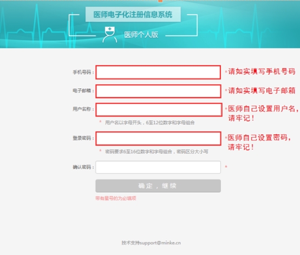Click the 电子邮箱 field label
The width and height of the screenshot is (300, 255).
pyautogui.click(x=82, y=90)
